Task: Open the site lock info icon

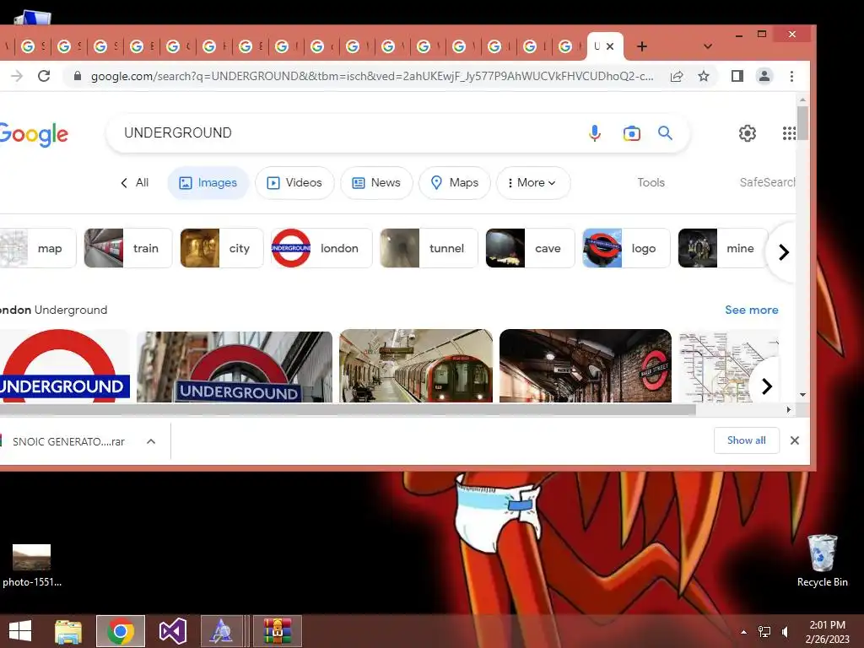Action: coord(78,76)
